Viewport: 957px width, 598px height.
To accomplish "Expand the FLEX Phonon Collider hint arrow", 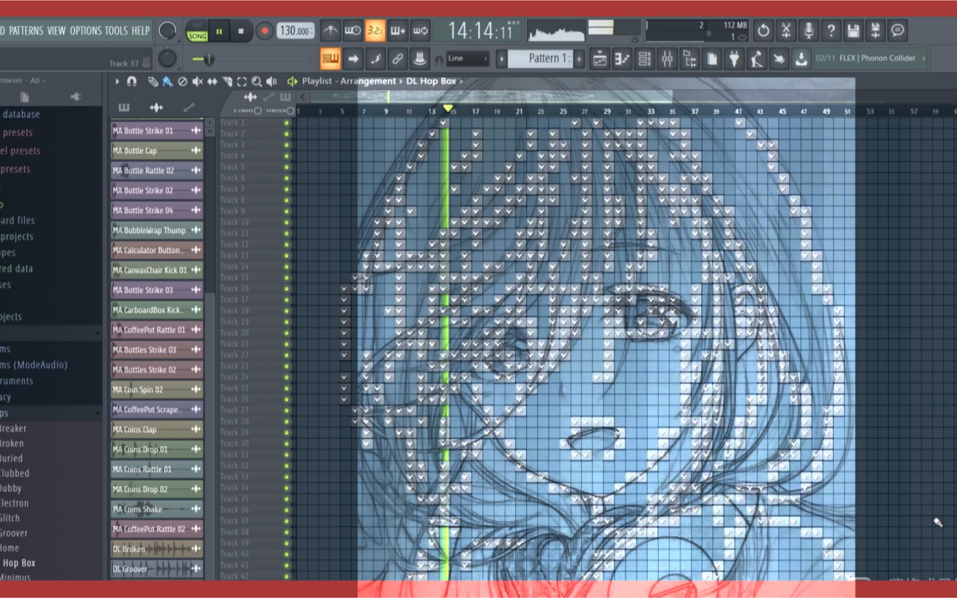I will [x=923, y=58].
